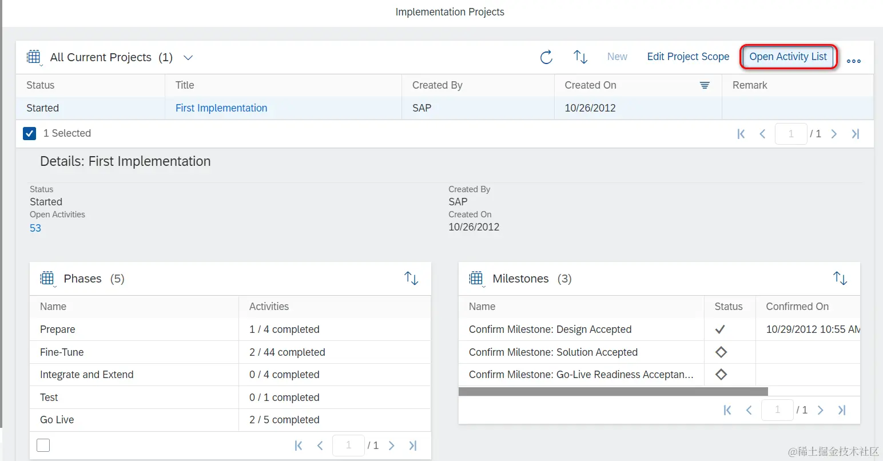This screenshot has height=461, width=883.
Task: Refresh the All Current Projects table
Action: [546, 57]
